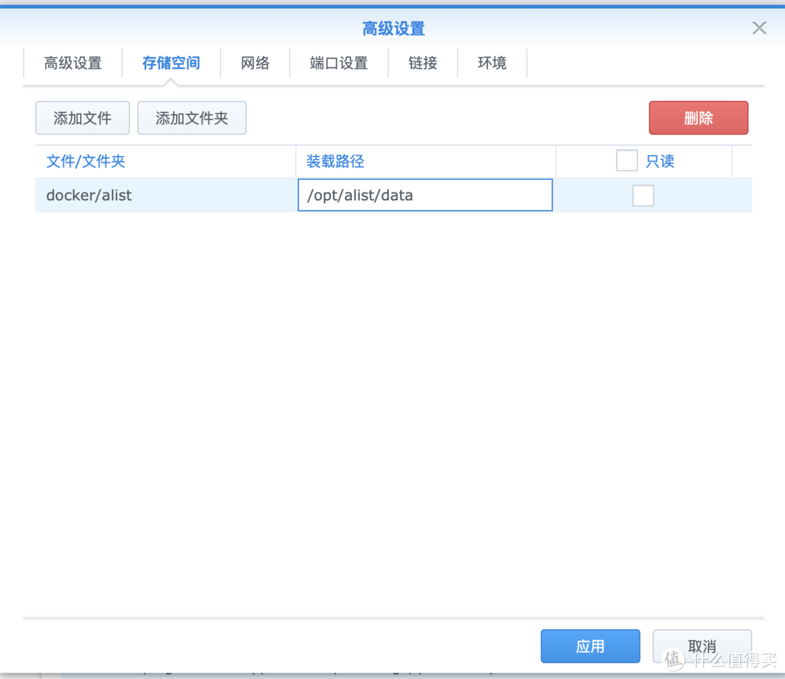
Task: Go to the 高级设置 tab
Action: pos(73,63)
